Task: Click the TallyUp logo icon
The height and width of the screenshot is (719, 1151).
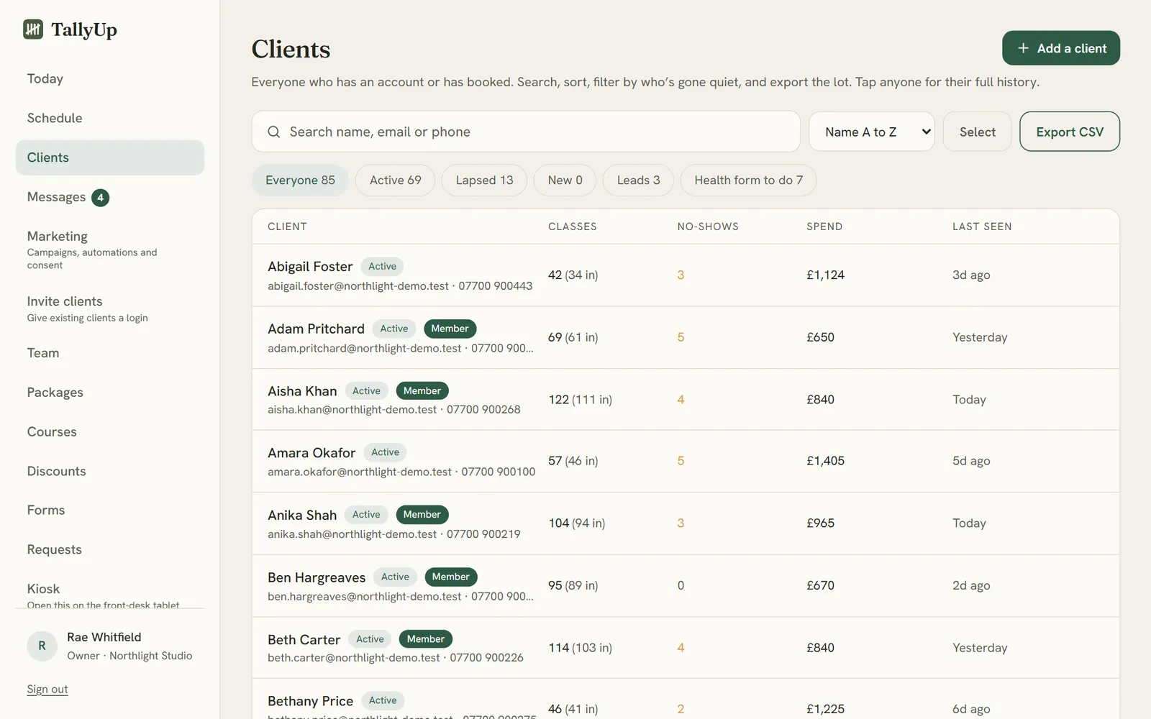Action: tap(33, 29)
